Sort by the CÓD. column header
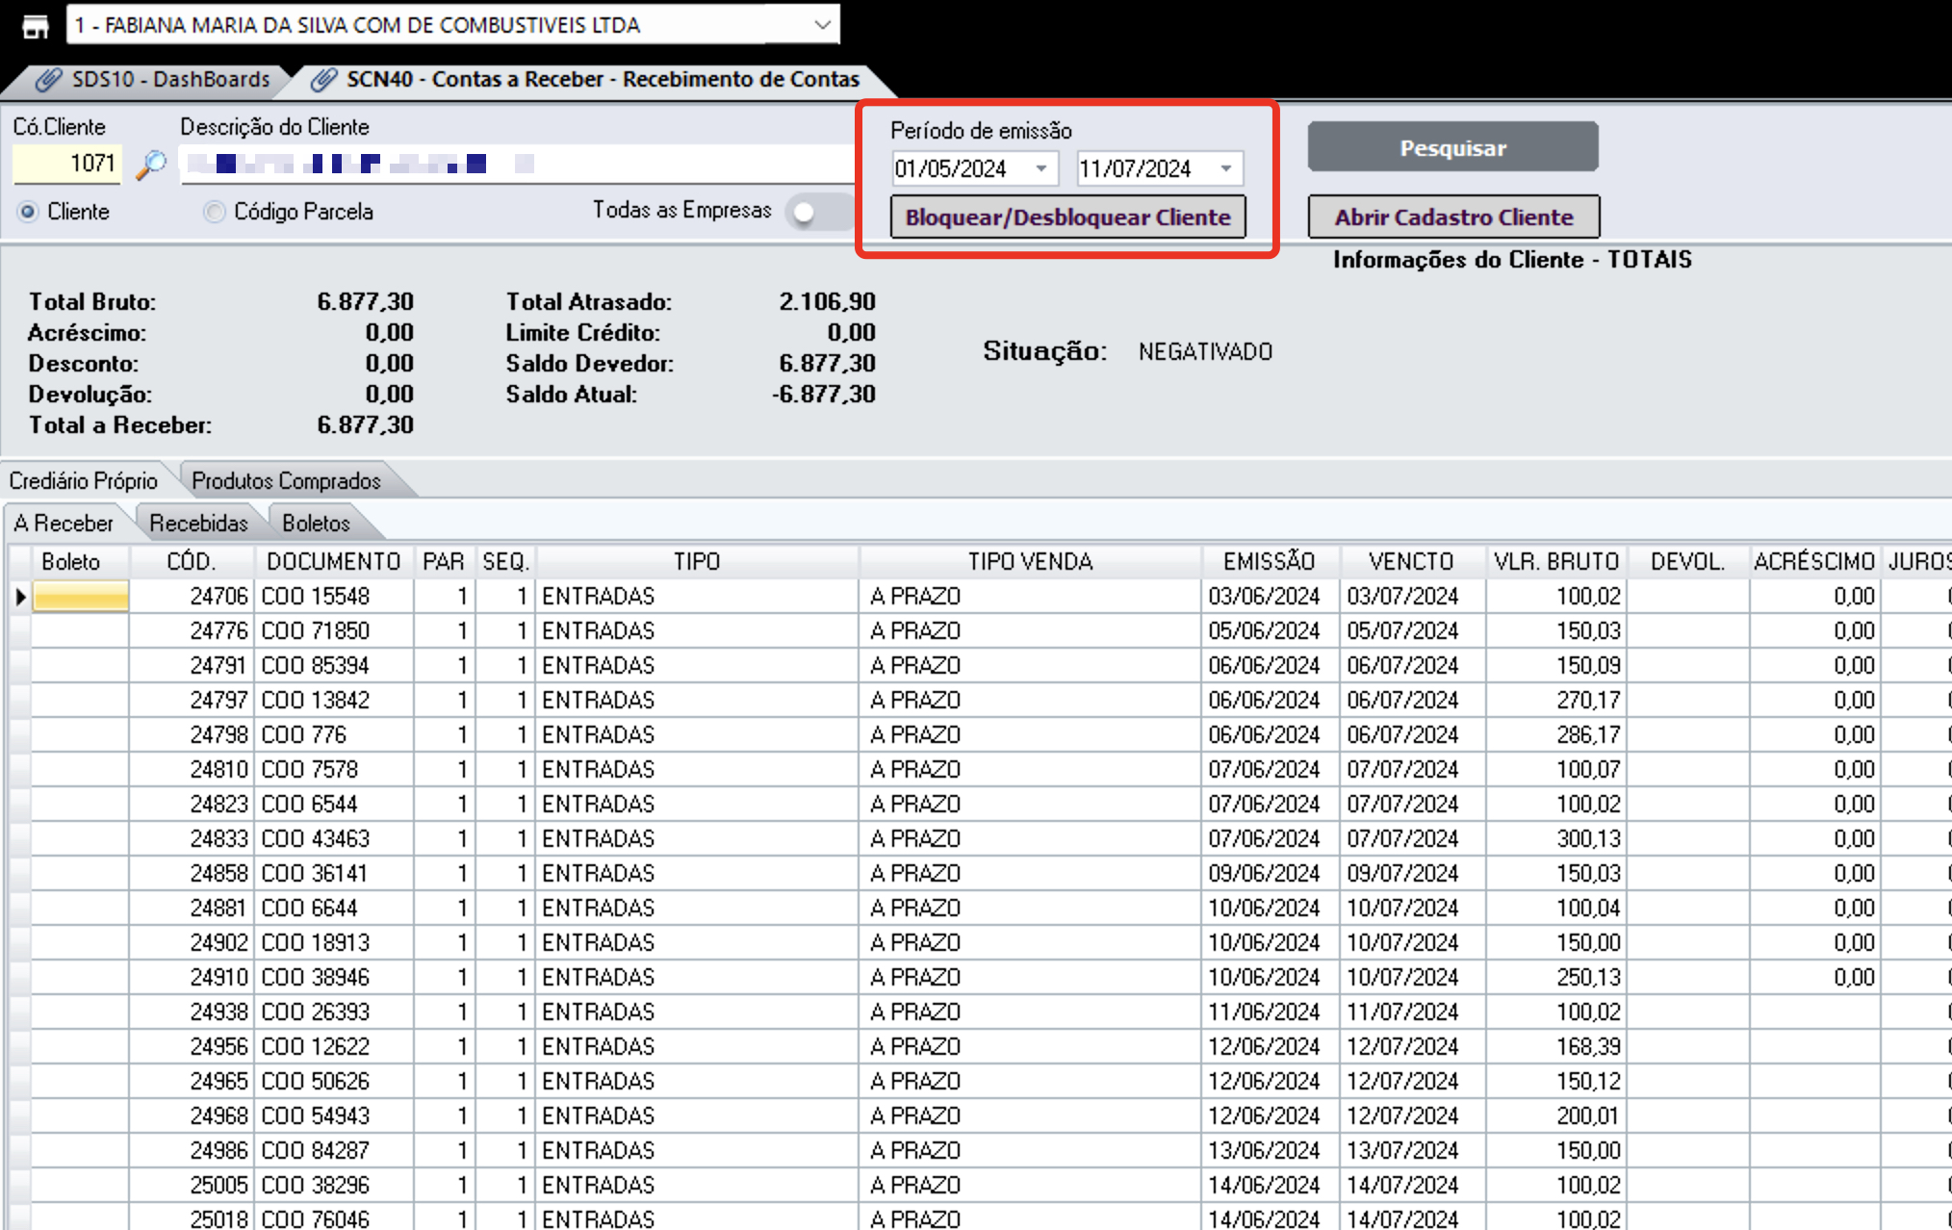The image size is (1952, 1230). [193, 562]
